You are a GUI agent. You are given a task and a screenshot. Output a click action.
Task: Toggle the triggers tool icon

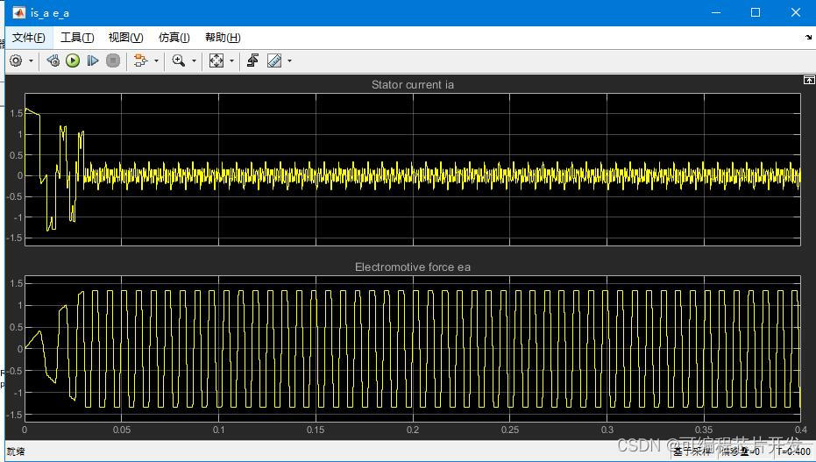(x=252, y=60)
